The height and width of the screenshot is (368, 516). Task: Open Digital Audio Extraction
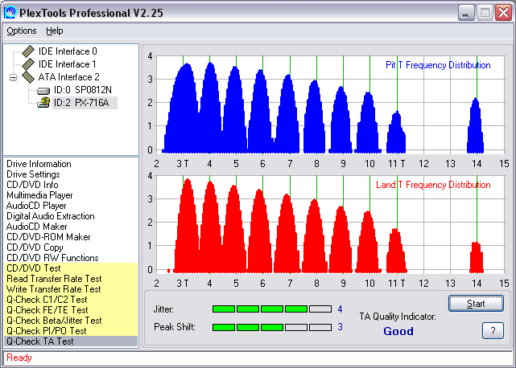coord(51,216)
